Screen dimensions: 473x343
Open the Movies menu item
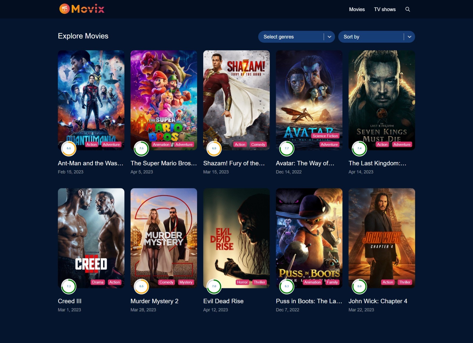(357, 9)
